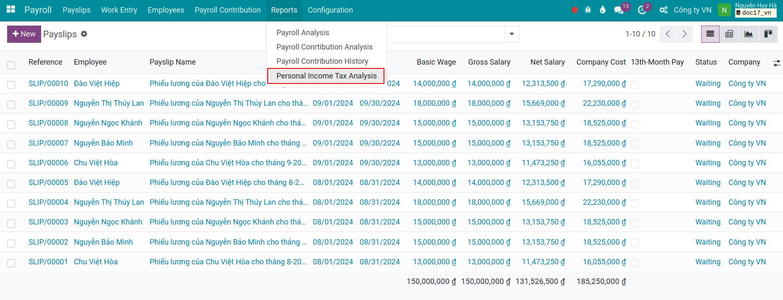Create a New payslip

[x=24, y=34]
